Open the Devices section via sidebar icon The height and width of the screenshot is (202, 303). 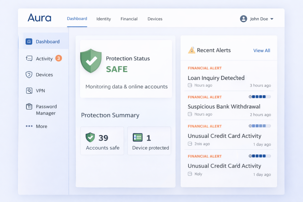pos(29,75)
